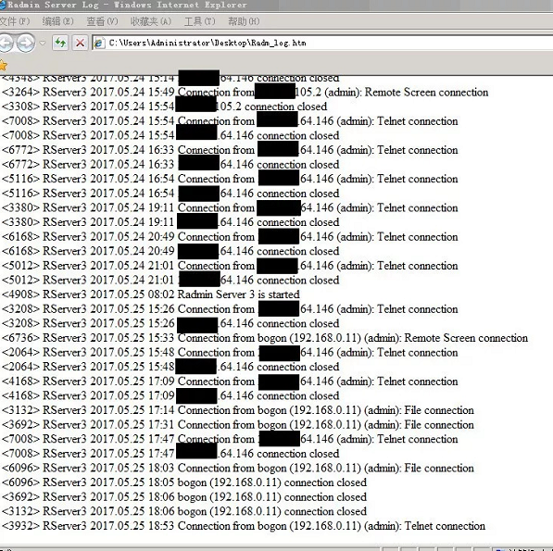Open the 工具(T) menu
Screen dimensions: 553x551
(x=199, y=21)
